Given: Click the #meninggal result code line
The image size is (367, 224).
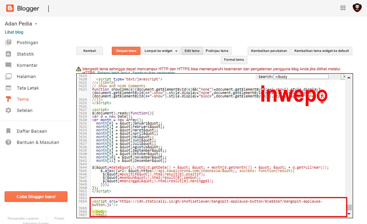Looking at the screenshot, I should click(158, 181).
